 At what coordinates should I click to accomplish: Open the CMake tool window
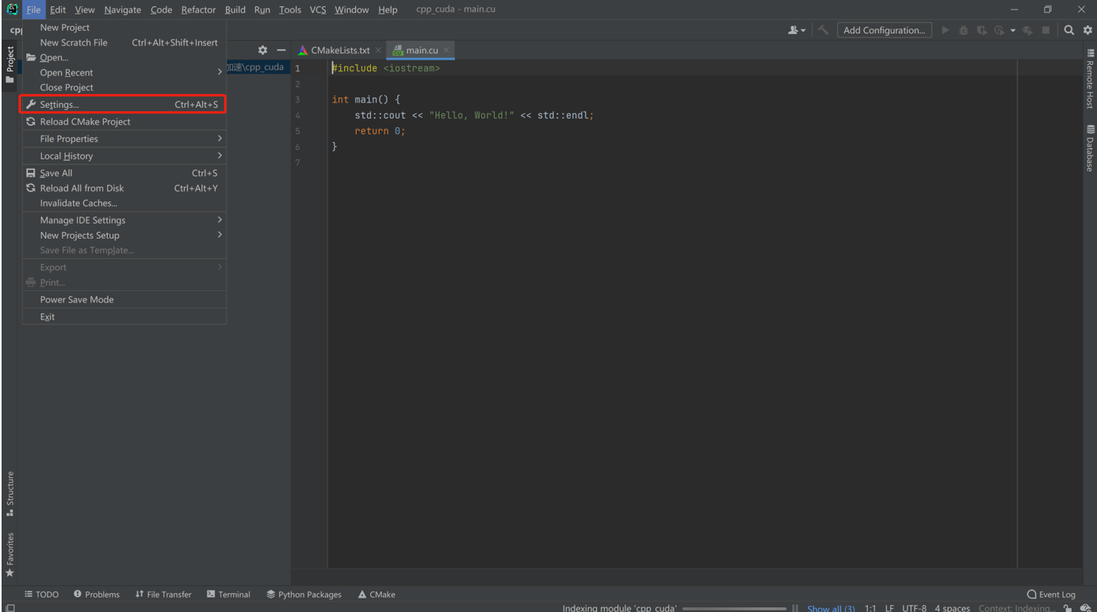(376, 595)
